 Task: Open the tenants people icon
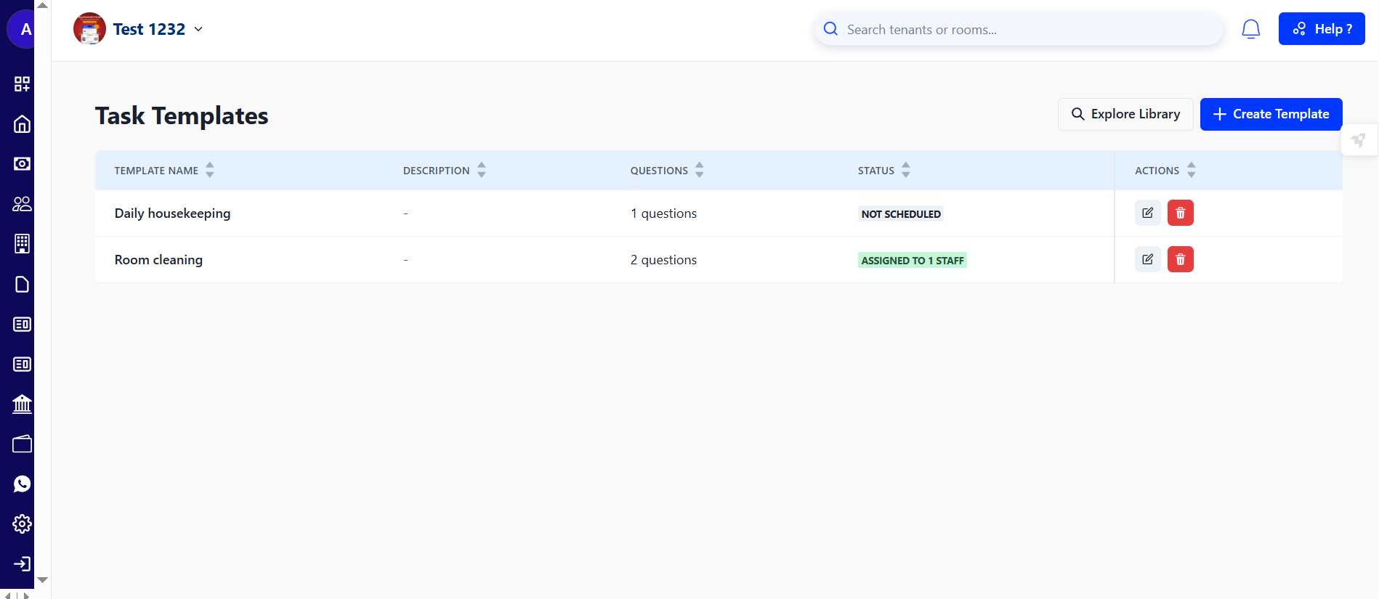pyautogui.click(x=22, y=204)
